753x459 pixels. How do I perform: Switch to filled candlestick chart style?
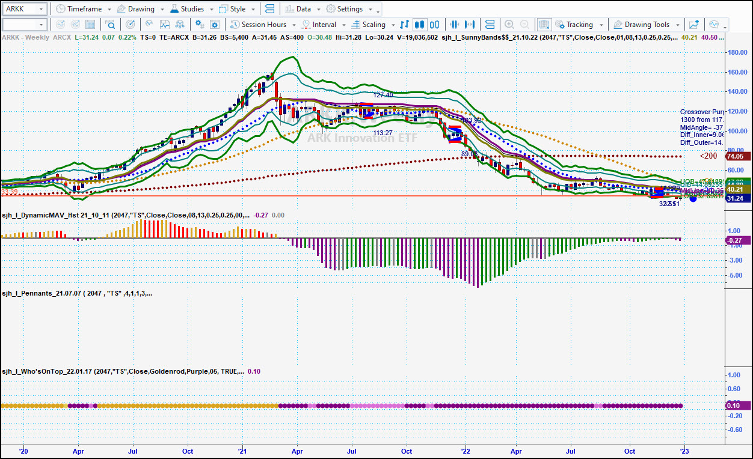420,25
